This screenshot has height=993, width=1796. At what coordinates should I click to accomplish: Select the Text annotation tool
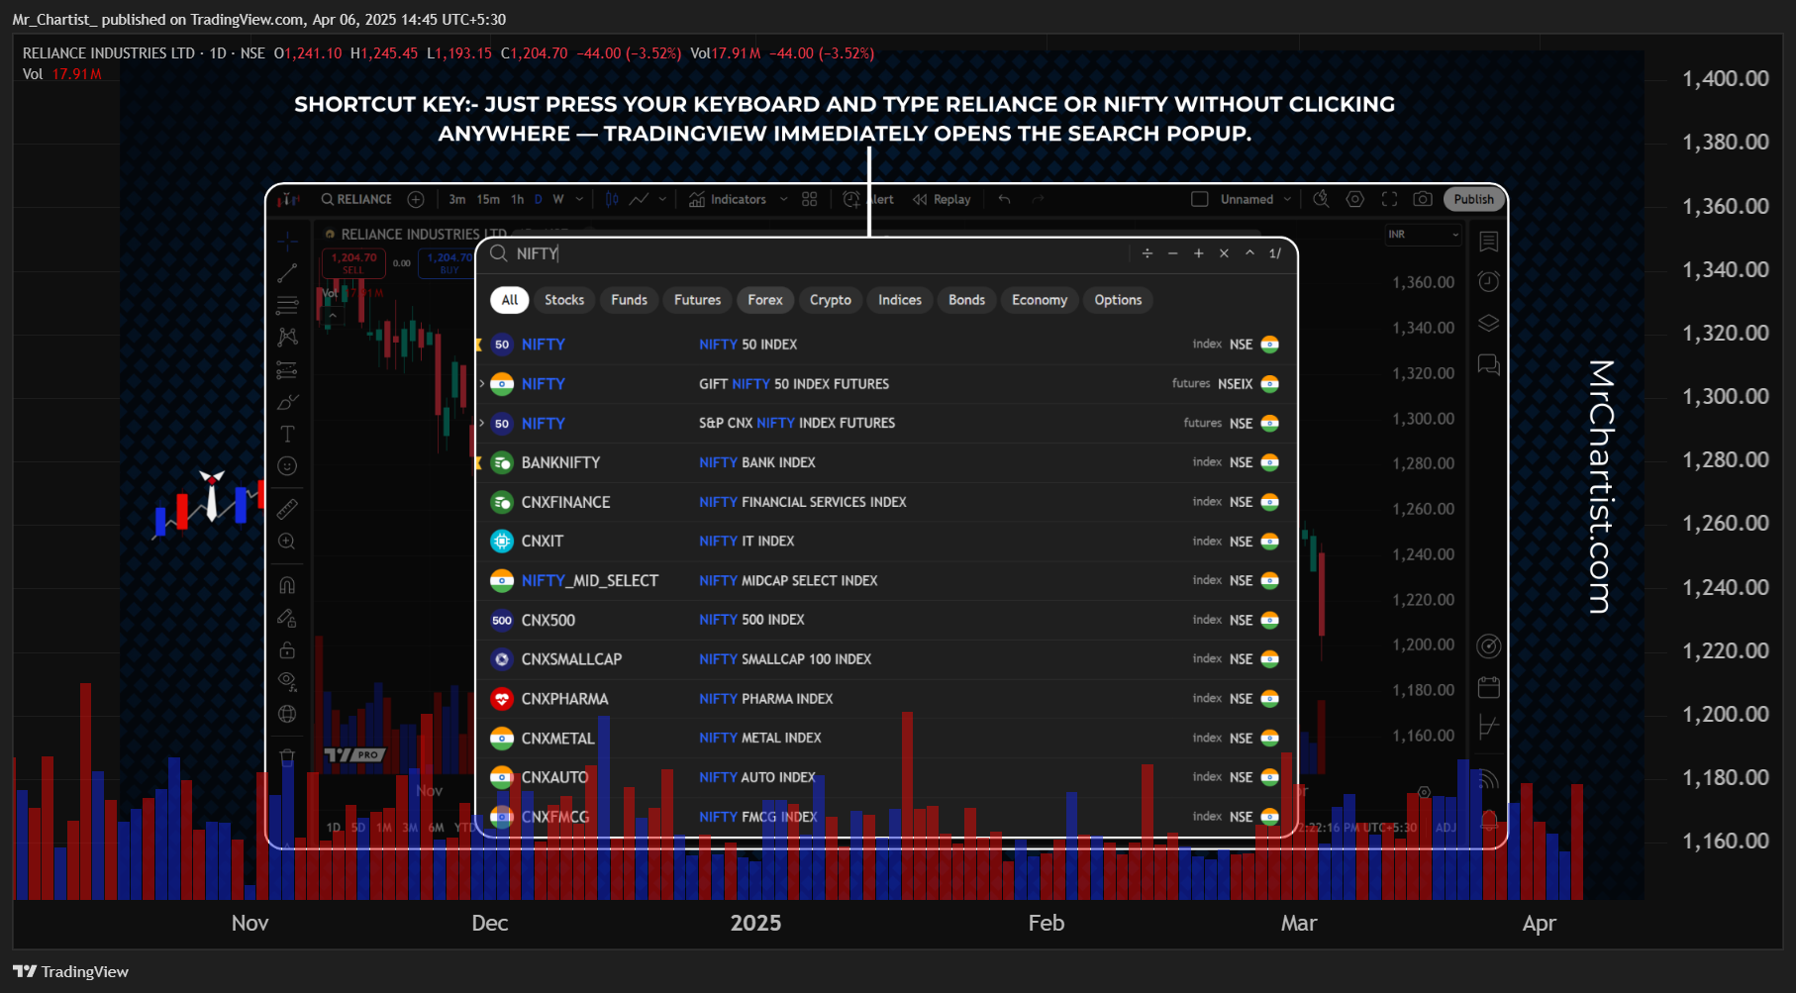[x=287, y=434]
